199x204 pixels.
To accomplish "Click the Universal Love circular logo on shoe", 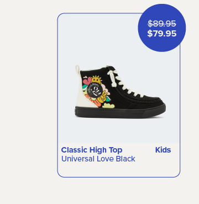I will click(95, 90).
